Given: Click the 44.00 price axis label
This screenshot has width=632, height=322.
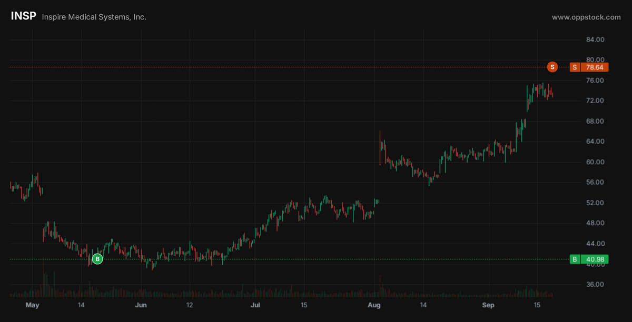Looking at the screenshot, I should coord(595,244).
